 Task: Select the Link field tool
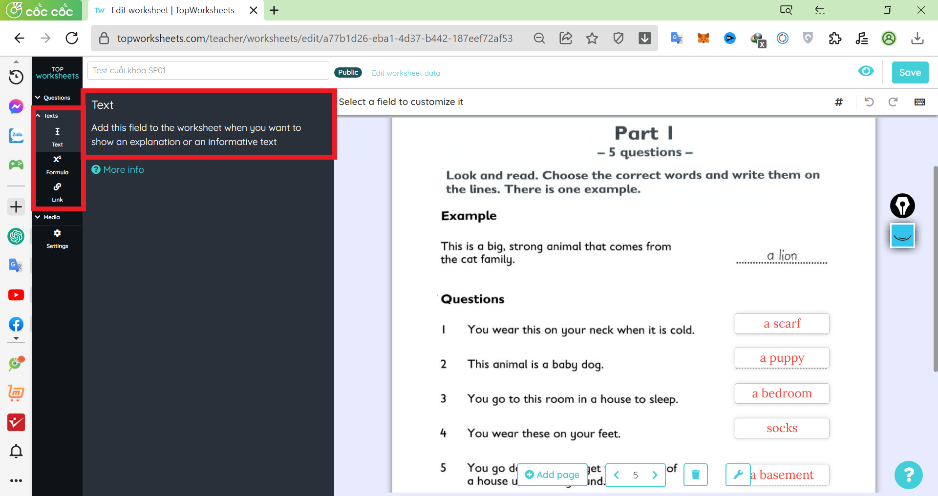pyautogui.click(x=57, y=192)
